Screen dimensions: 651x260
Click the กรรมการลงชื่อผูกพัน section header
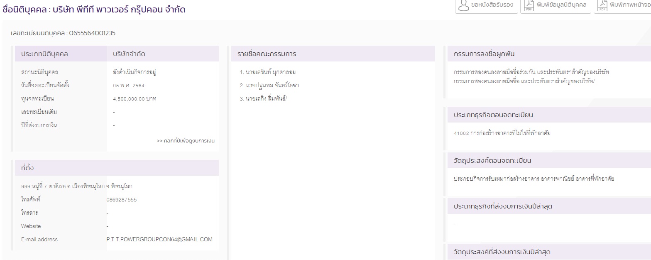(x=484, y=54)
